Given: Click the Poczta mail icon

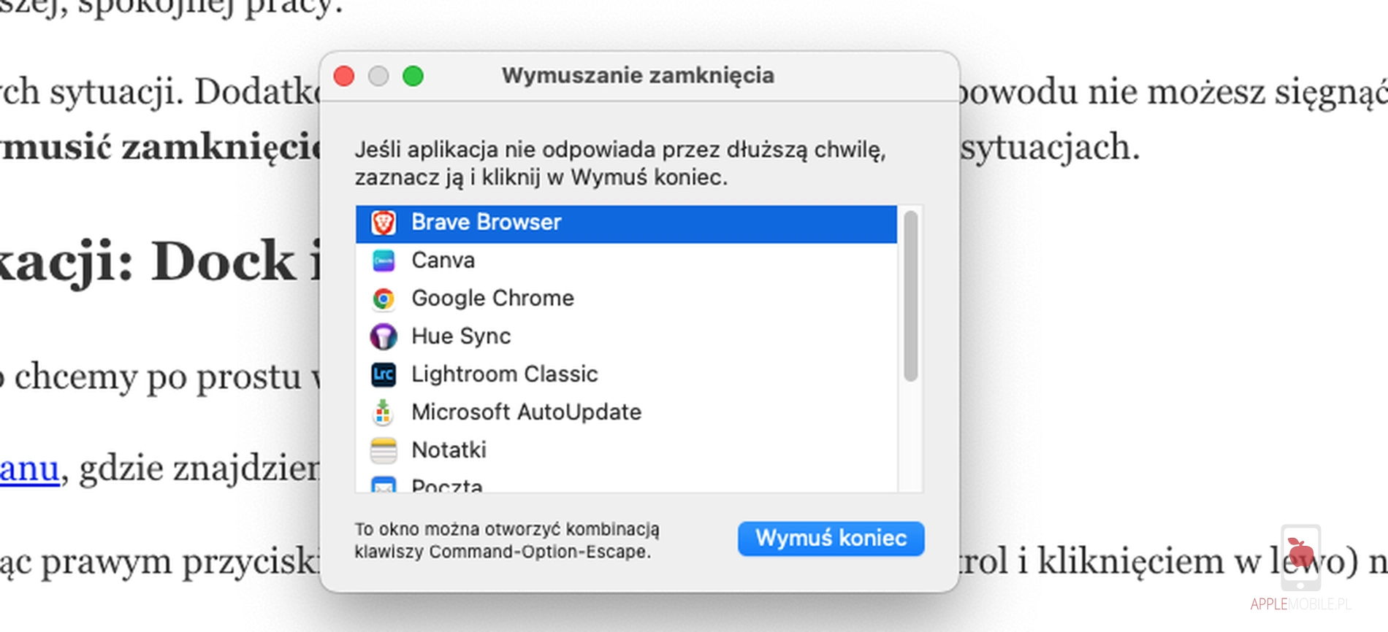Looking at the screenshot, I should coord(384,485).
